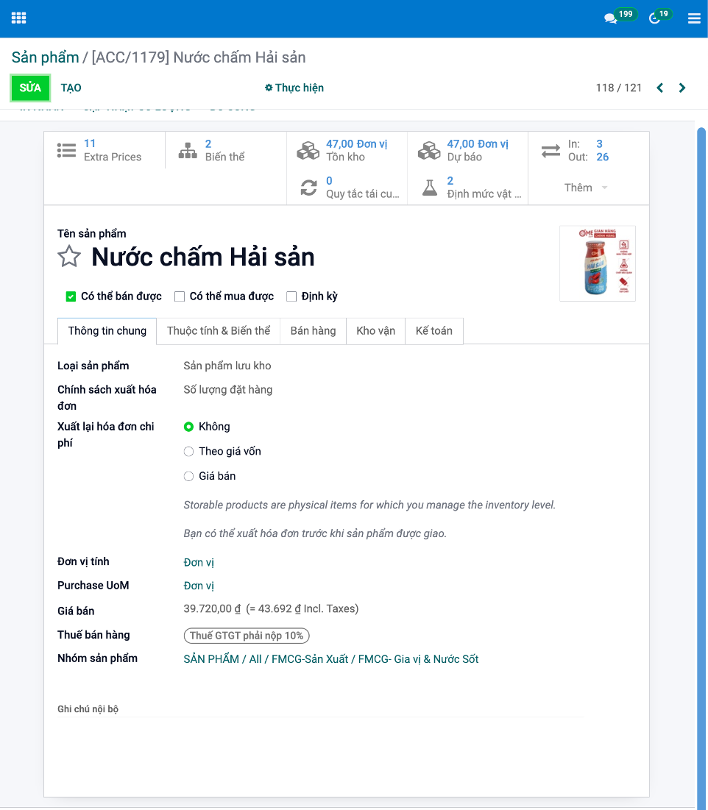Open the hamburger menu in the top bar
The image size is (708, 810).
click(x=694, y=18)
